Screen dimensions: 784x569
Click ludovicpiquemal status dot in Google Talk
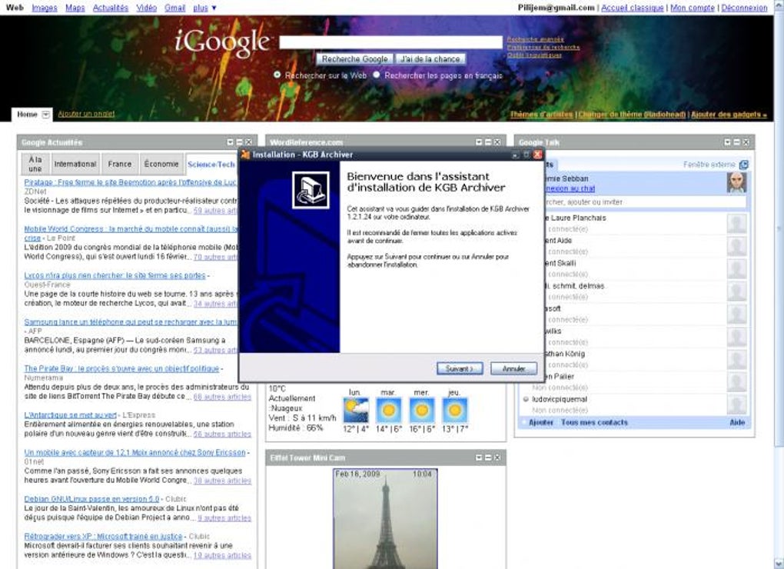(526, 400)
